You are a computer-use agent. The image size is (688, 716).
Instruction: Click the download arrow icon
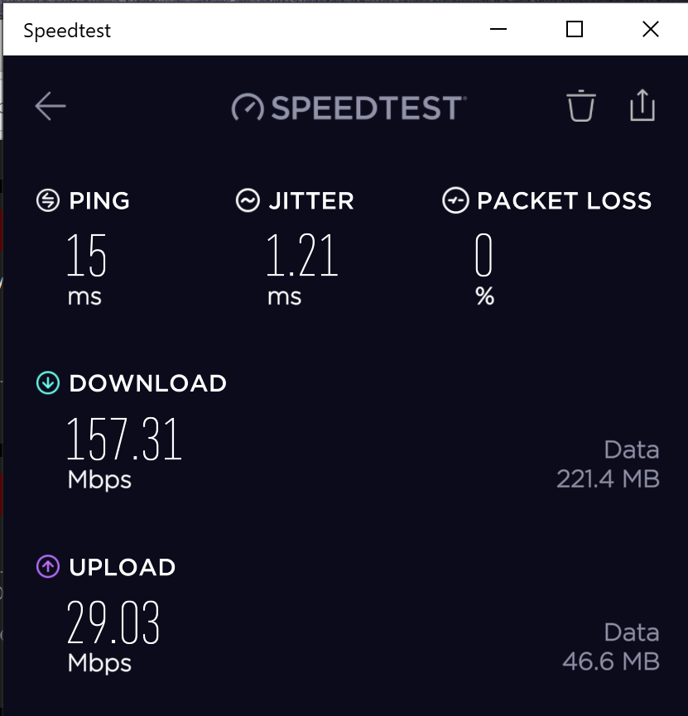48,383
